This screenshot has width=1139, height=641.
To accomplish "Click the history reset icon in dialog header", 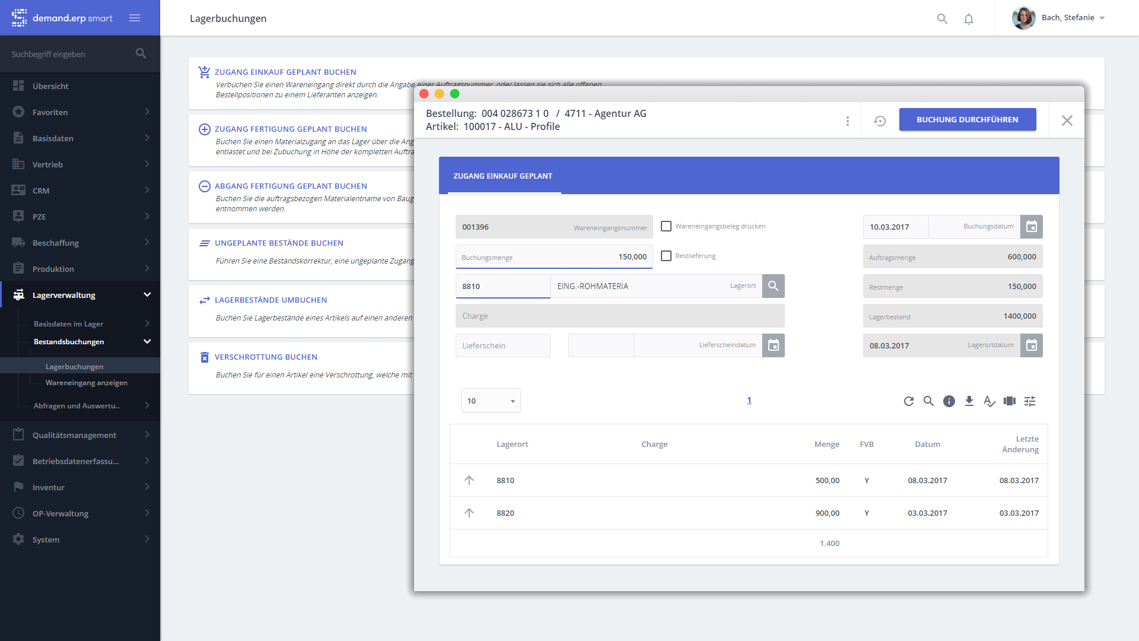I will [x=880, y=120].
